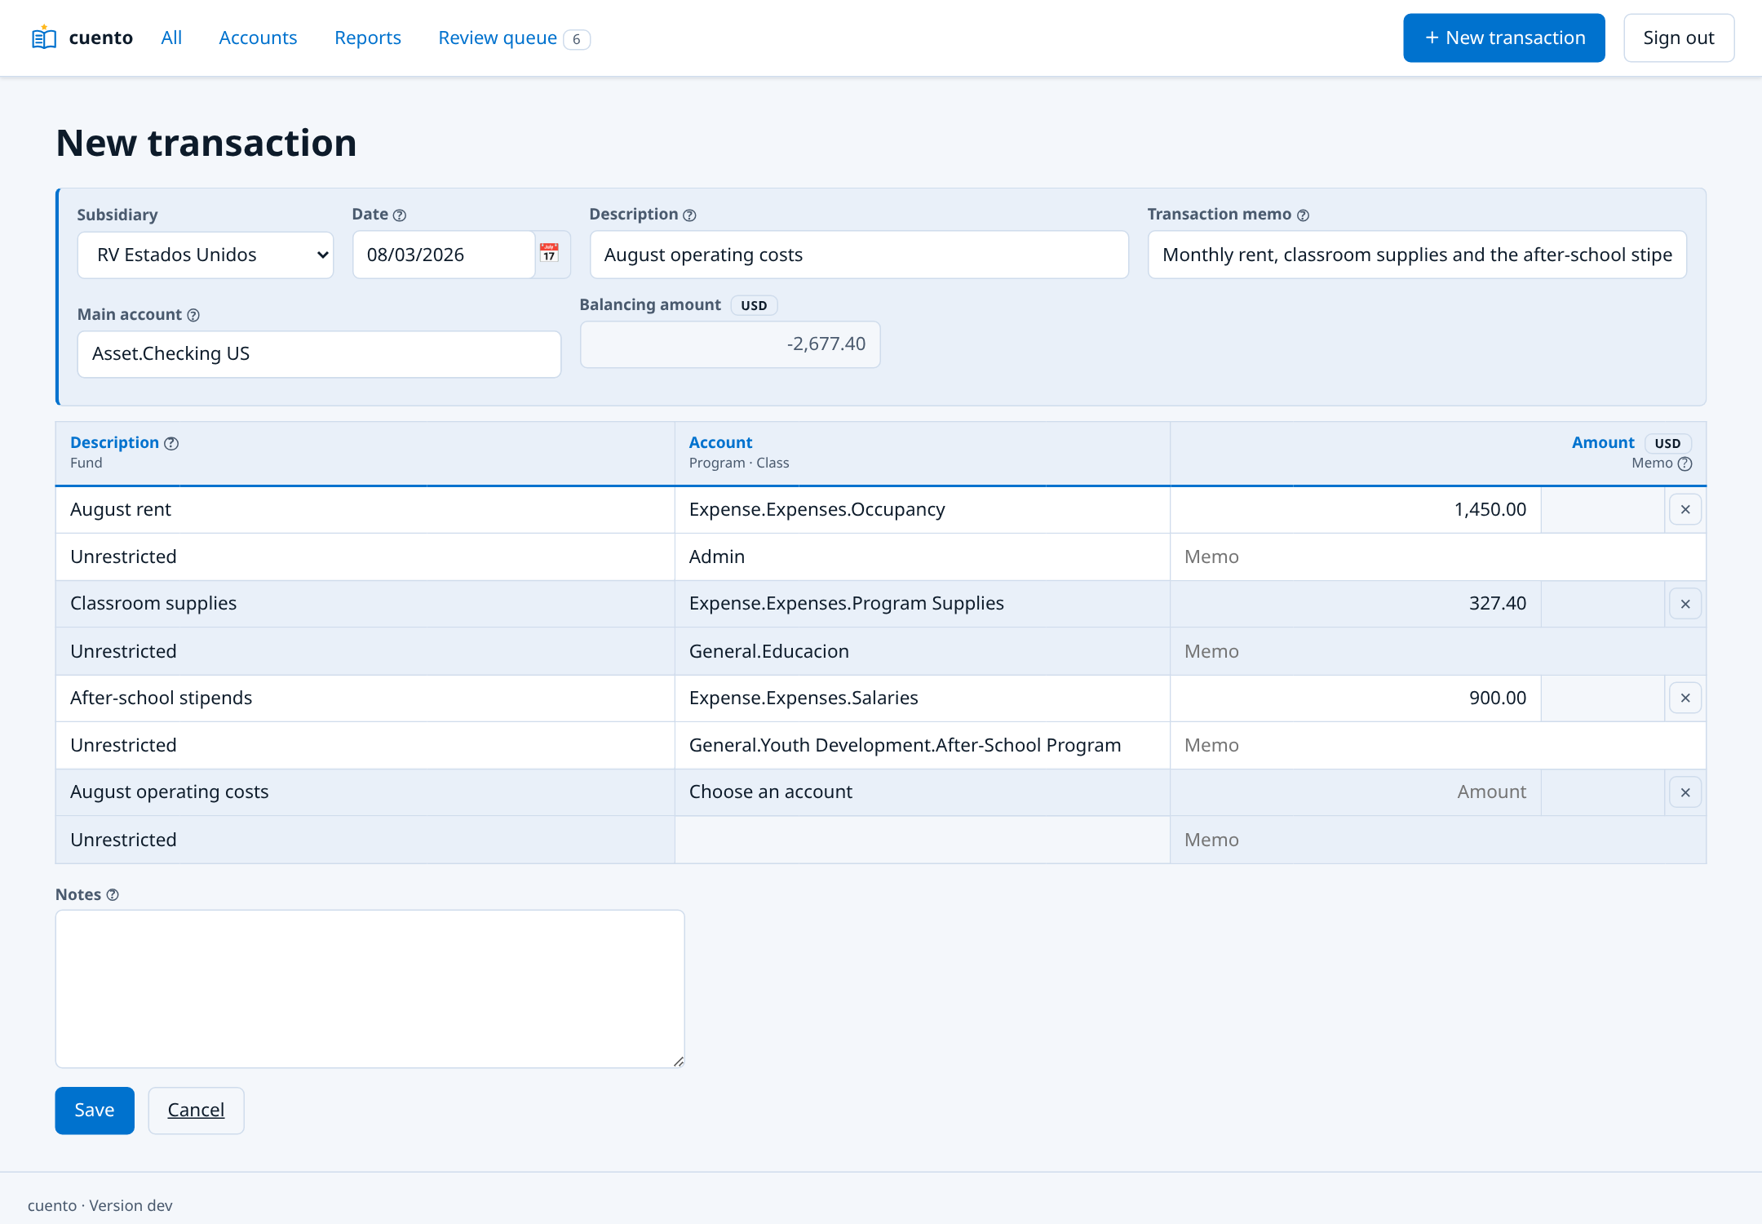This screenshot has width=1762, height=1224.
Task: Click help icon beside Notes label
Action: (x=113, y=895)
